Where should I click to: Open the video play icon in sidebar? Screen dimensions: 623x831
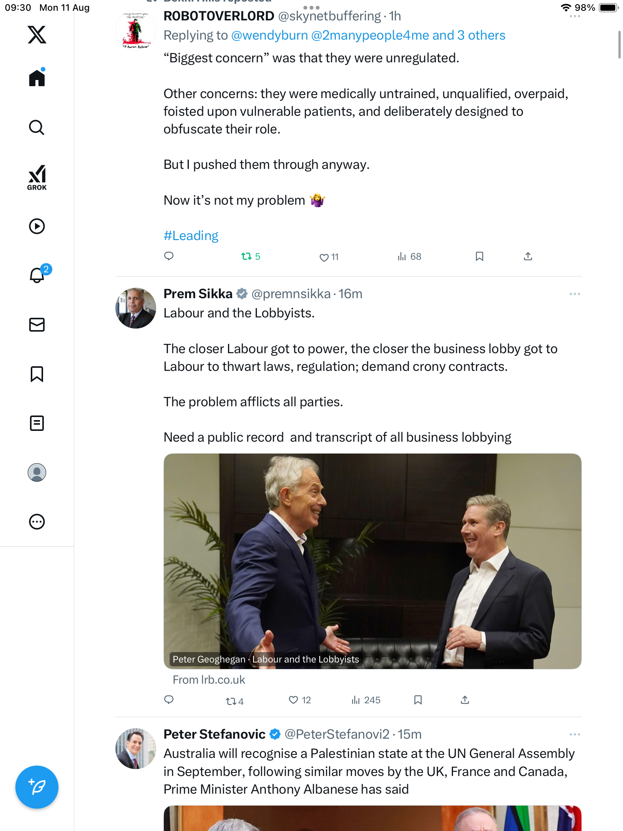tap(37, 226)
